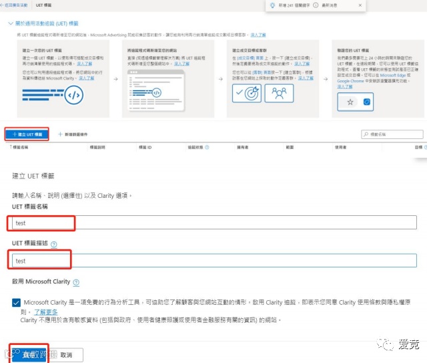Screen dimensions: 433x363
Task: Click the 範圍 column header
Action: [x=290, y=147]
